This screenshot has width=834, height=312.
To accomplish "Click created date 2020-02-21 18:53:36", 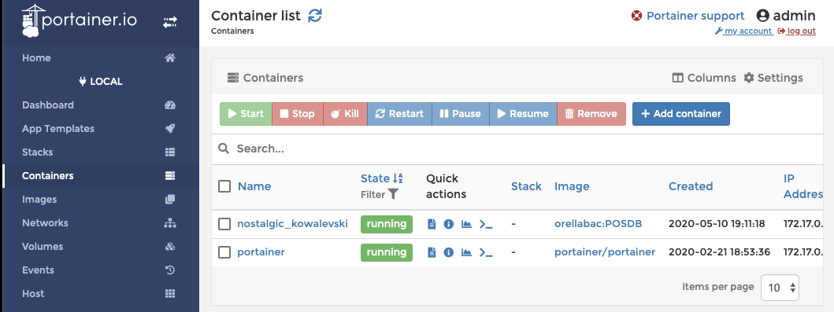I will click(x=719, y=252).
